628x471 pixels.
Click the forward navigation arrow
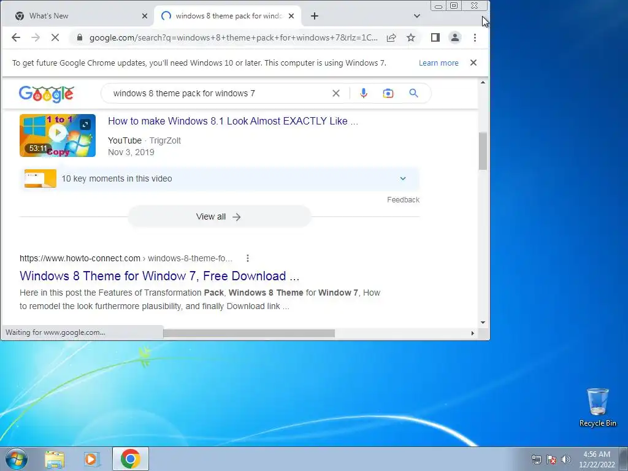(x=36, y=37)
